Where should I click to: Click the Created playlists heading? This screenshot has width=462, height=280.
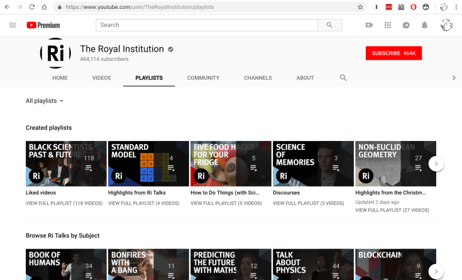48,128
